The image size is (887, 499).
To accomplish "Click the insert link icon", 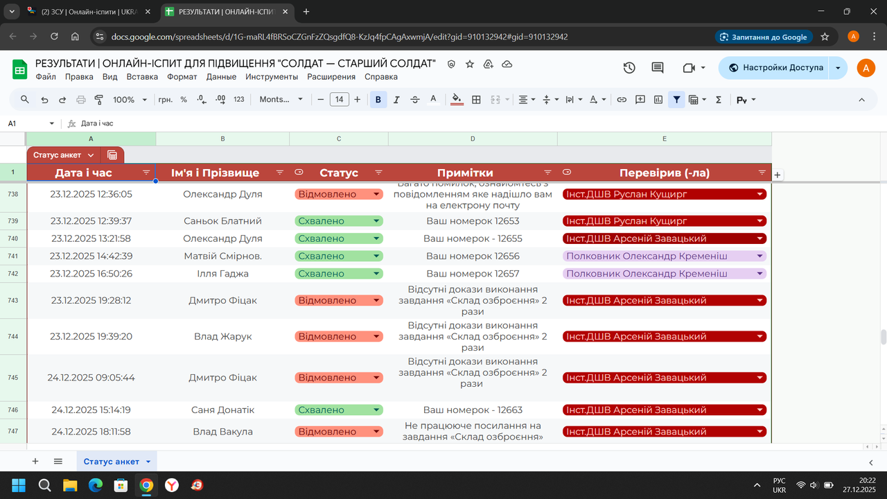I will [622, 100].
